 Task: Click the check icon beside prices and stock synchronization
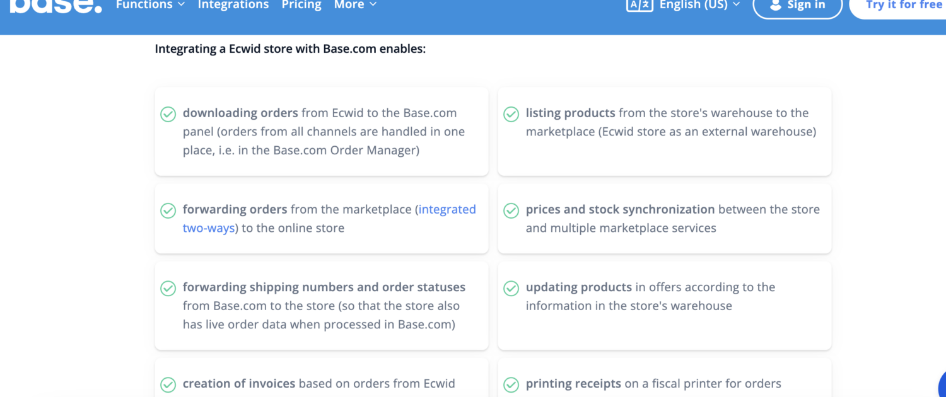(x=511, y=210)
